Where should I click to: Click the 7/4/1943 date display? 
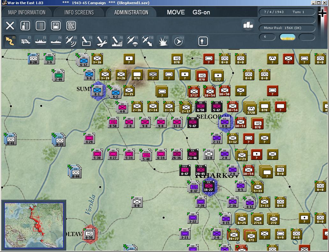tap(274, 12)
